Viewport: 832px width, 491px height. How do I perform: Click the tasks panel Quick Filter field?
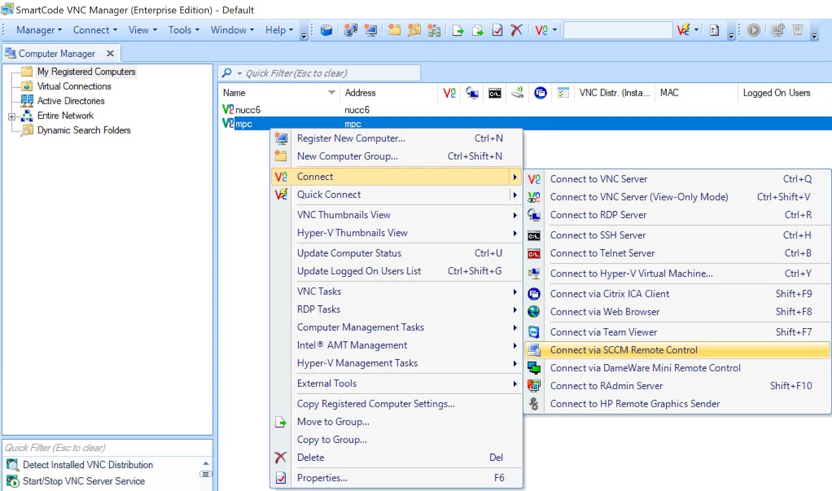[x=107, y=448]
